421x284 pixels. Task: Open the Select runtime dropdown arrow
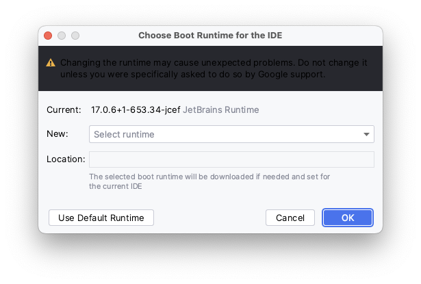click(x=366, y=135)
